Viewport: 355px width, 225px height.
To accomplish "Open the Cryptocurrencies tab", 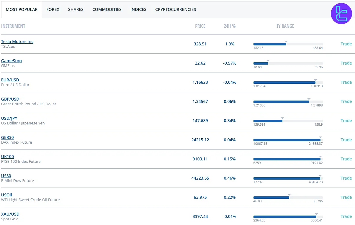I will pos(176,9).
